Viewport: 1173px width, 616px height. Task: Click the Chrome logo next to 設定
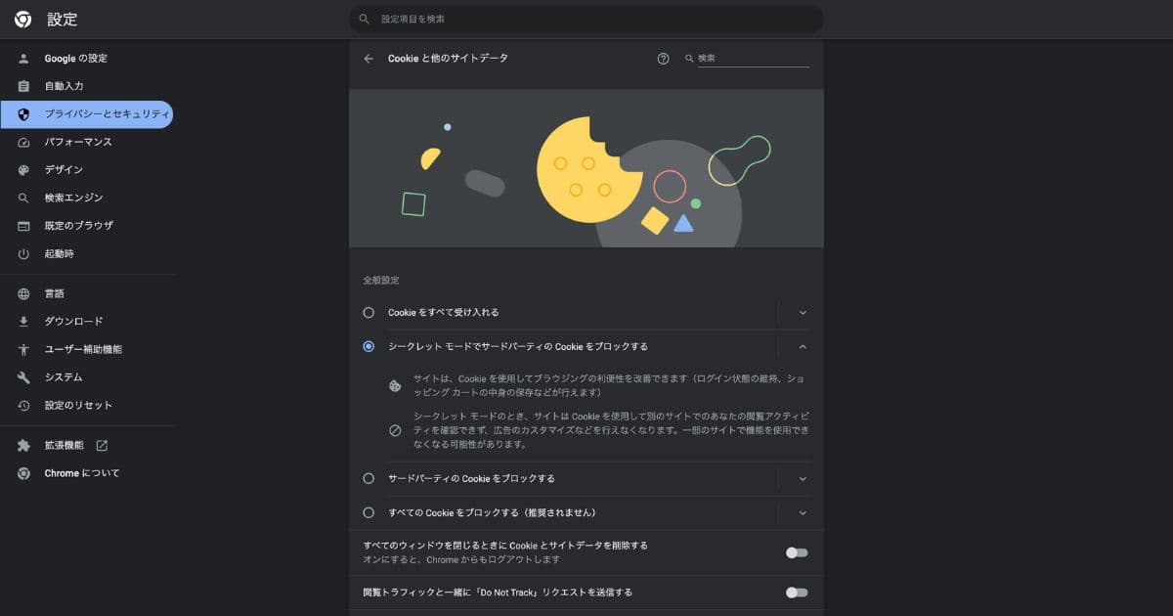(23, 19)
